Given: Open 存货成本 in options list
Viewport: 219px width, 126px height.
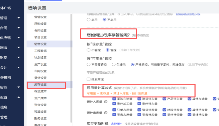Looking at the screenshot, I should tap(40, 91).
